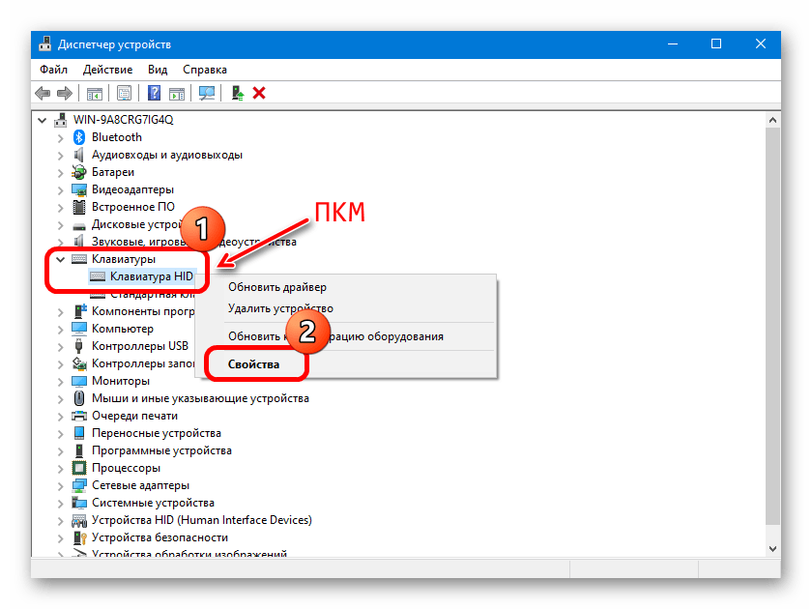812x609 pixels.
Task: Close the Диспетчер устройств window
Action: [760, 44]
